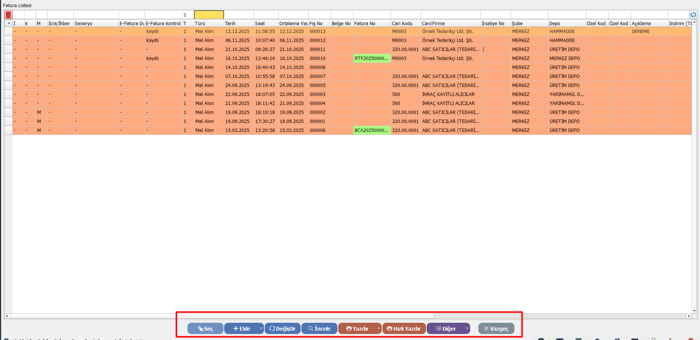Expand the Ekle dropdown arrow

[261, 328]
